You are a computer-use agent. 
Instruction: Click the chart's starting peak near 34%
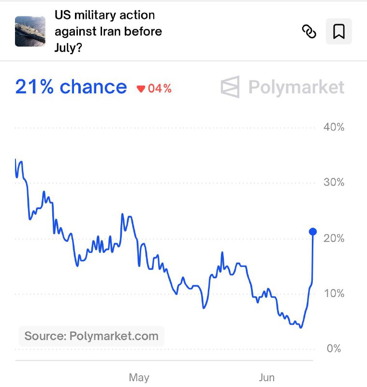pyautogui.click(x=15, y=160)
